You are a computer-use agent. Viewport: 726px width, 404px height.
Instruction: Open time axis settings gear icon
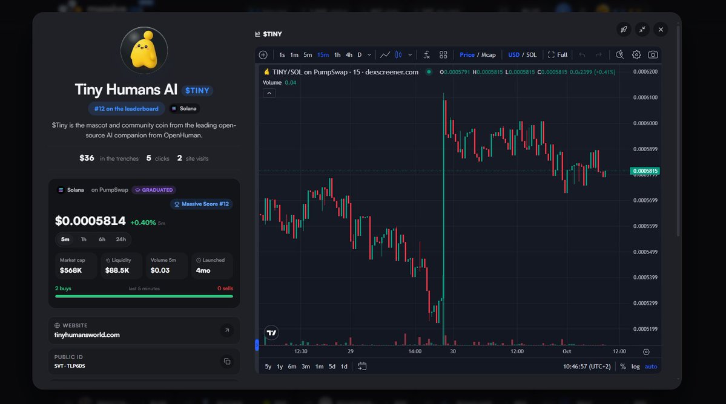click(x=646, y=352)
